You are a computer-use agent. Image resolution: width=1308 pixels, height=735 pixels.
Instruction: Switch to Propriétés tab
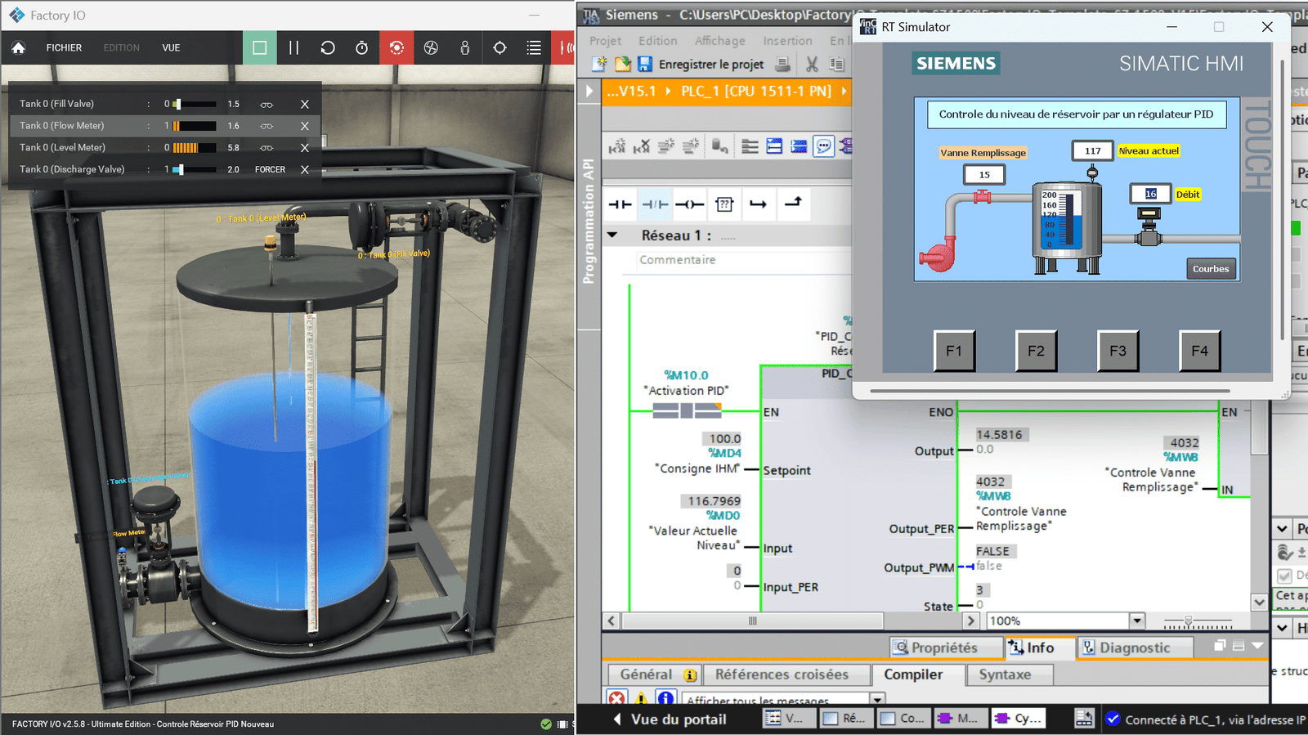946,648
